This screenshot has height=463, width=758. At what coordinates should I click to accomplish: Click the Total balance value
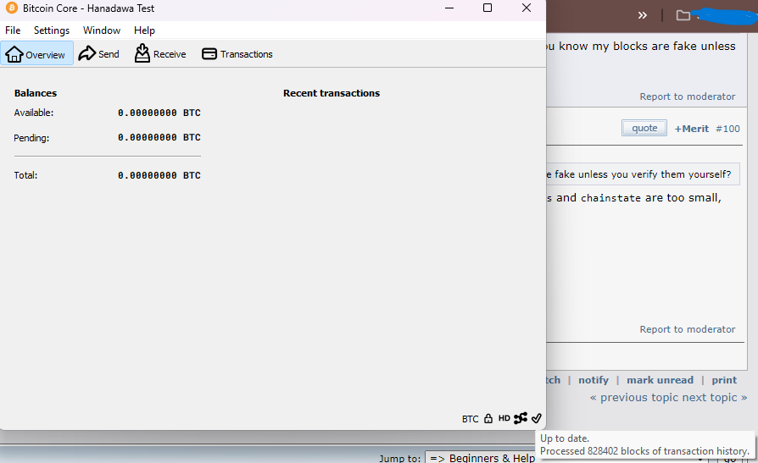[x=159, y=175]
